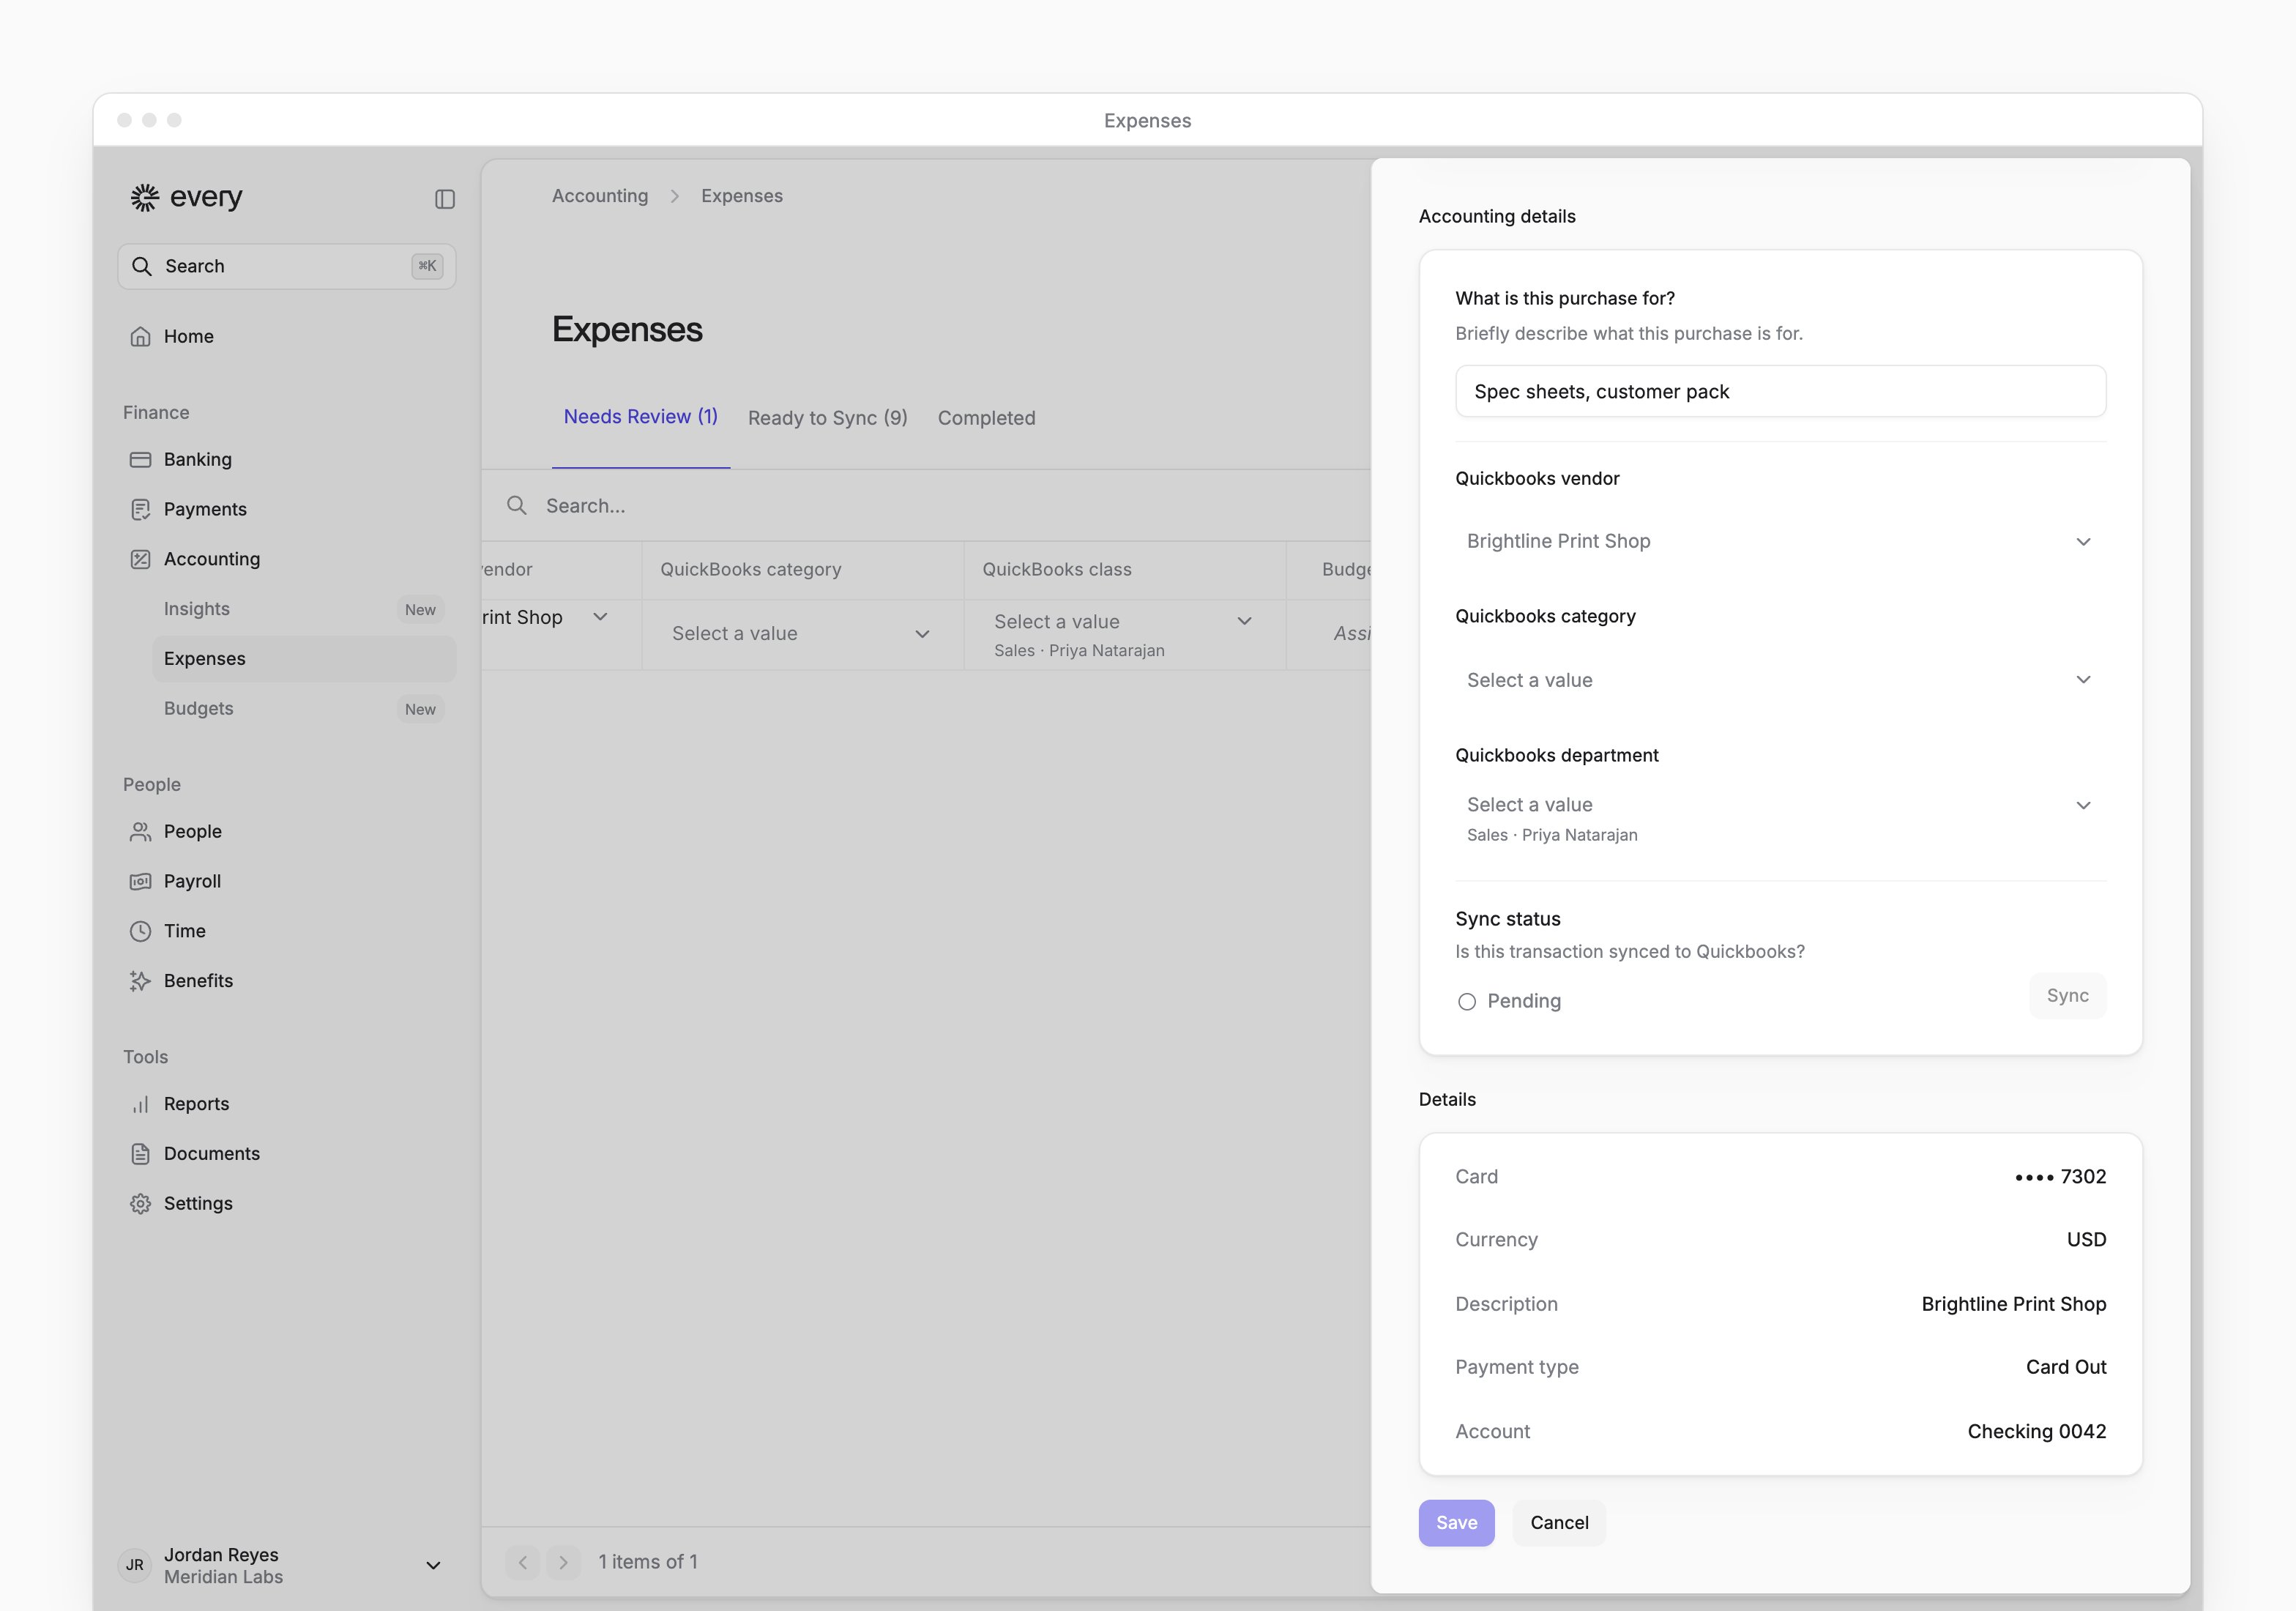Open the table QuickBooks class dropdown
2296x1611 pixels.
(1124, 635)
